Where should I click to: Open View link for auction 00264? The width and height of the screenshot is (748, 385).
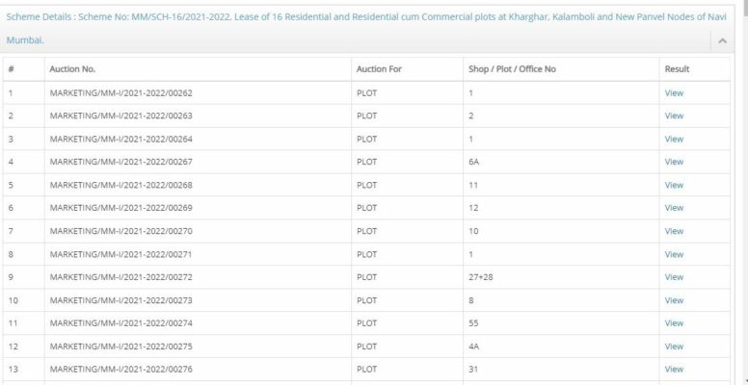[x=674, y=140]
